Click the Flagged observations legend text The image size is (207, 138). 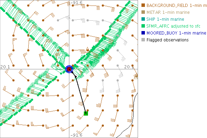tap(167, 40)
